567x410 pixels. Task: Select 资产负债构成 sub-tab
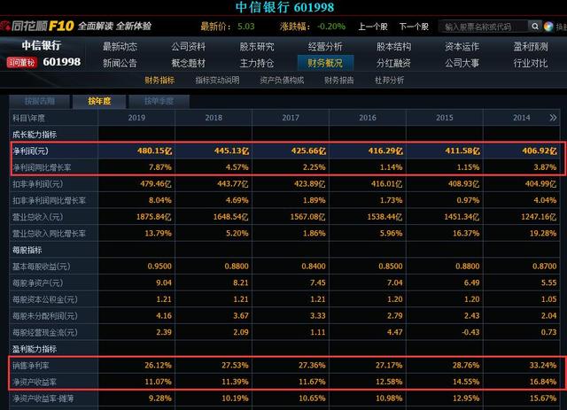(x=282, y=81)
